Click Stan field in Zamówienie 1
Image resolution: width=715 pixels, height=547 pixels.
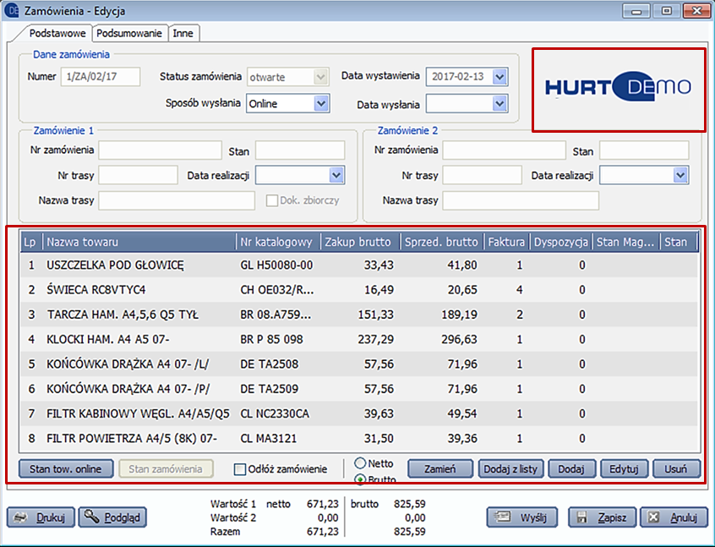click(300, 150)
